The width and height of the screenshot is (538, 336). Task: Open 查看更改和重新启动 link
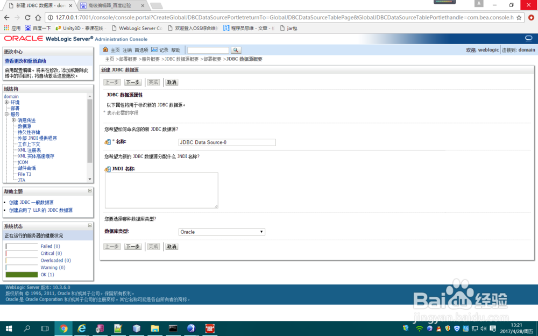click(x=25, y=61)
